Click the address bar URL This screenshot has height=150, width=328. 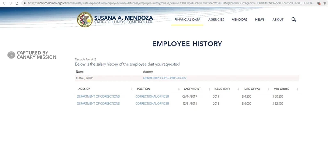point(171,3)
